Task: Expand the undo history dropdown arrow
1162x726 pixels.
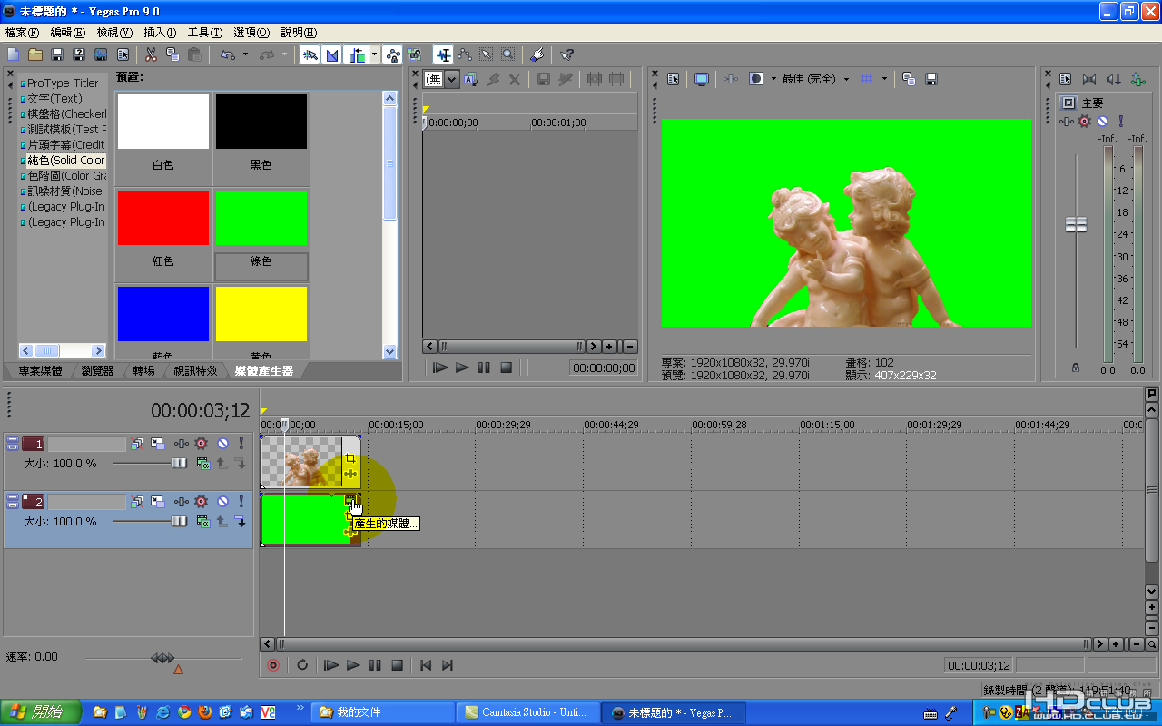Action: pos(245,54)
